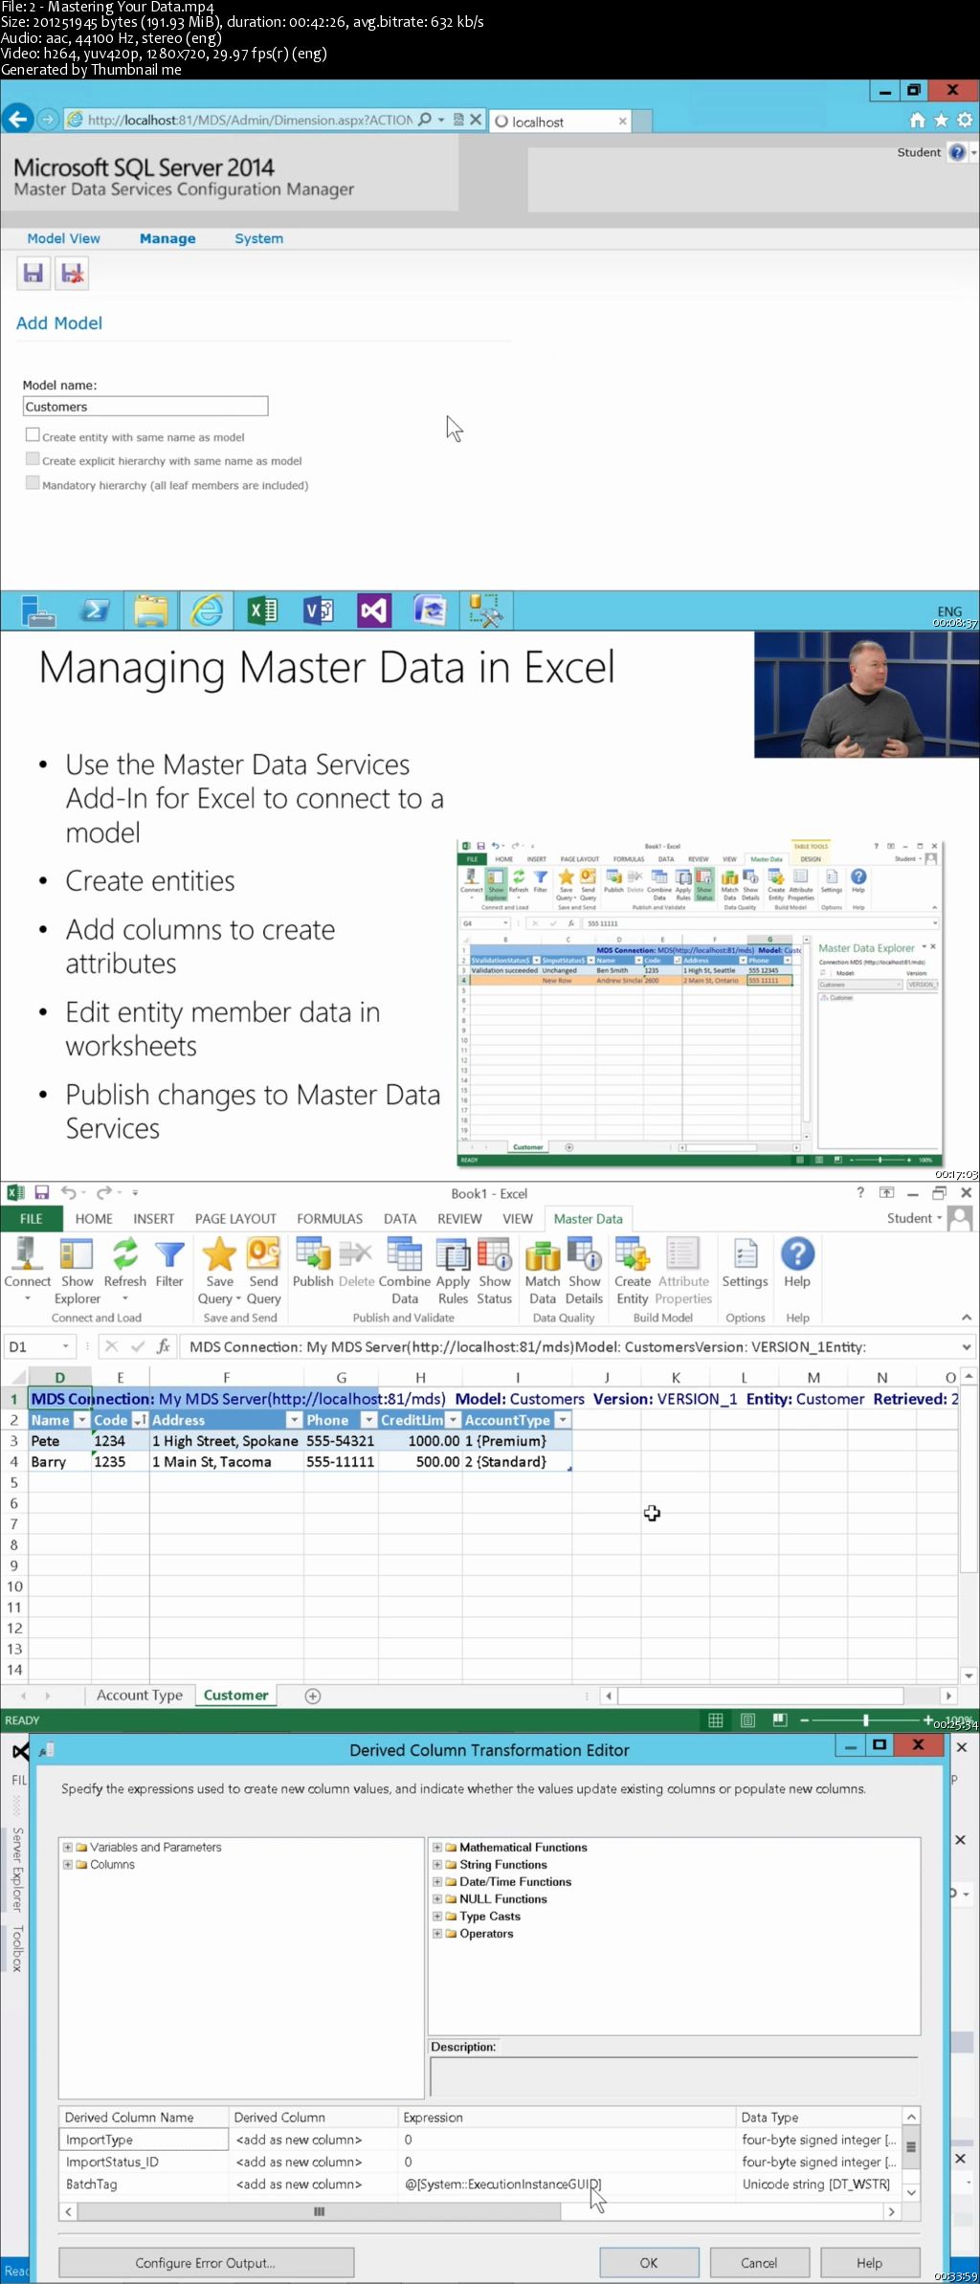The image size is (980, 2284).
Task: Select cell containing 1 High Street, Spokane
Action: point(226,1440)
